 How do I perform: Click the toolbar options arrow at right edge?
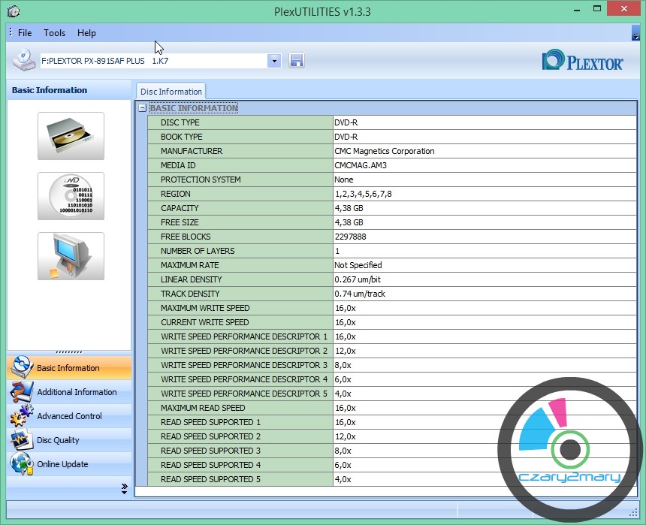tap(635, 35)
